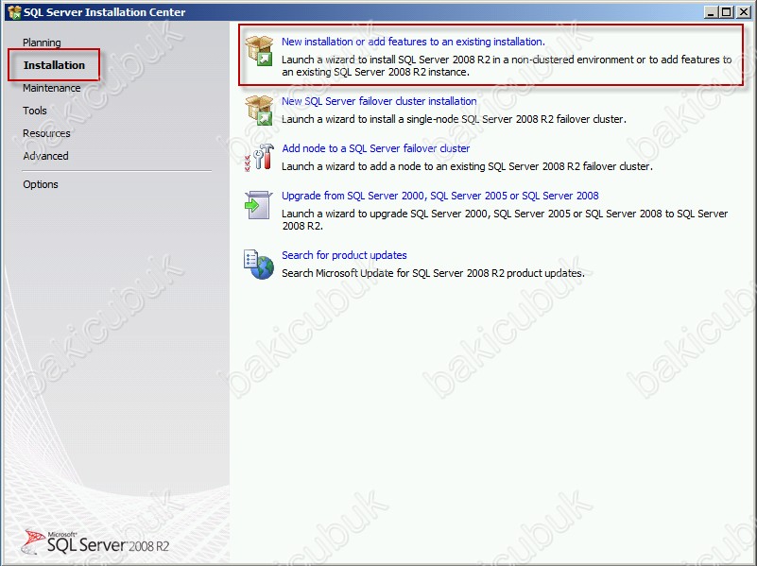Viewport: 757px width, 566px height.
Task: Click Add node to a SQL Server failover cluster
Action: 375,148
